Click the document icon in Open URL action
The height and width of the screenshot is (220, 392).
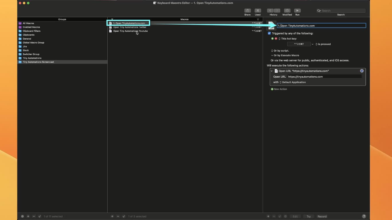(276, 71)
